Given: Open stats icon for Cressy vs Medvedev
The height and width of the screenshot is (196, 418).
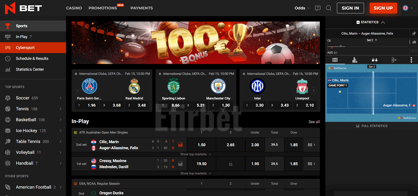Looking at the screenshot, I should point(180,164).
